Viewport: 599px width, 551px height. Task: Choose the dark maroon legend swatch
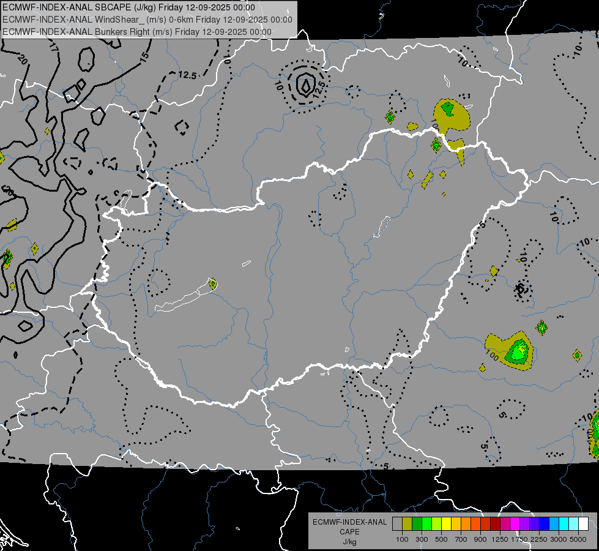pos(495,523)
